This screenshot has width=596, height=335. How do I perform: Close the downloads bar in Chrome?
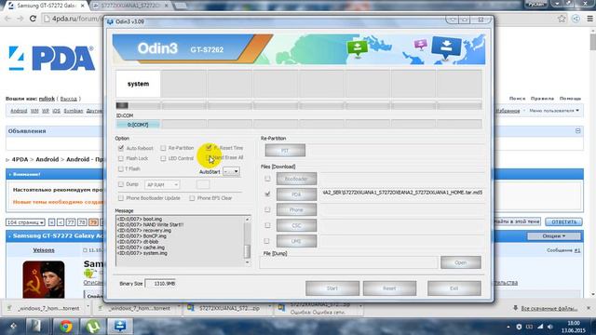pyautogui.click(x=589, y=308)
